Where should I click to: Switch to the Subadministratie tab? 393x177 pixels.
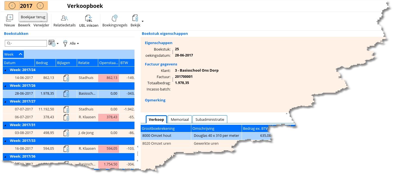[x=210, y=119]
